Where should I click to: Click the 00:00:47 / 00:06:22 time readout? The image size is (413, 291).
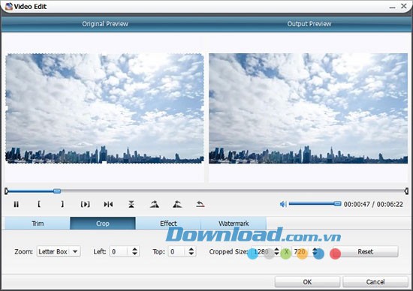tap(373, 204)
